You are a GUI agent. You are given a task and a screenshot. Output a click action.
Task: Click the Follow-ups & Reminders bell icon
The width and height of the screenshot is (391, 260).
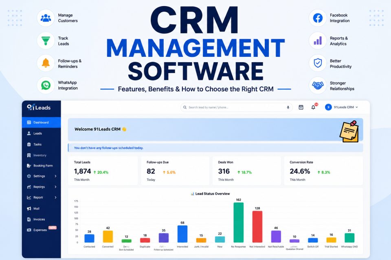pyautogui.click(x=46, y=63)
